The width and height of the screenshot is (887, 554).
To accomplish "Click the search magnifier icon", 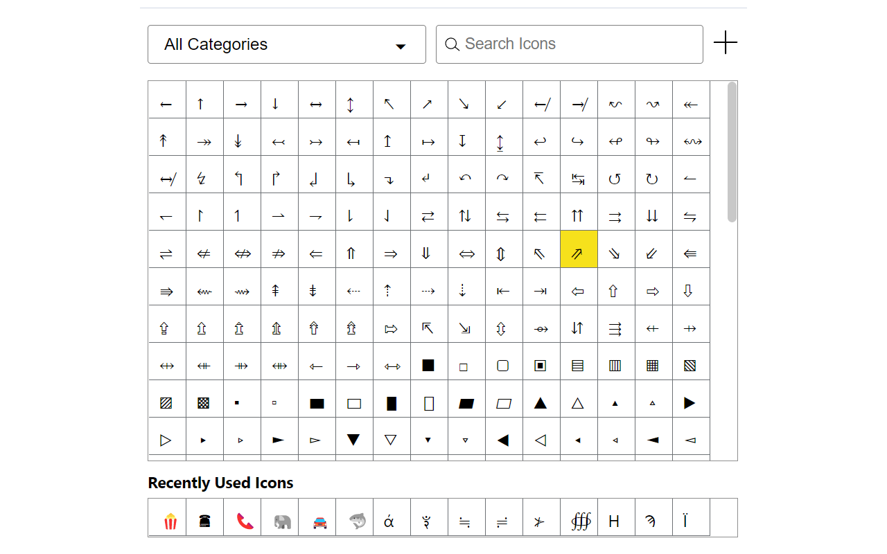I will click(452, 44).
